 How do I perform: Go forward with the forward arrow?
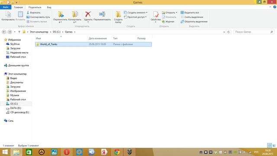10,32
